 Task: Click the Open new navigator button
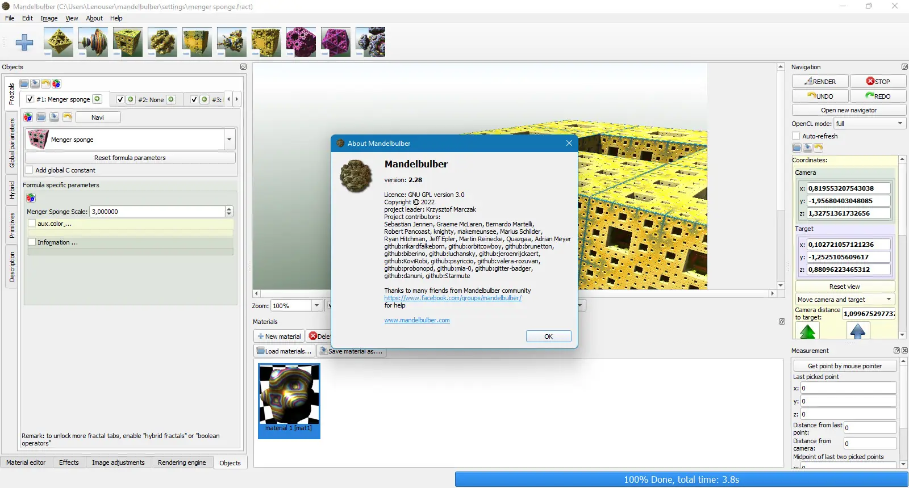849,110
